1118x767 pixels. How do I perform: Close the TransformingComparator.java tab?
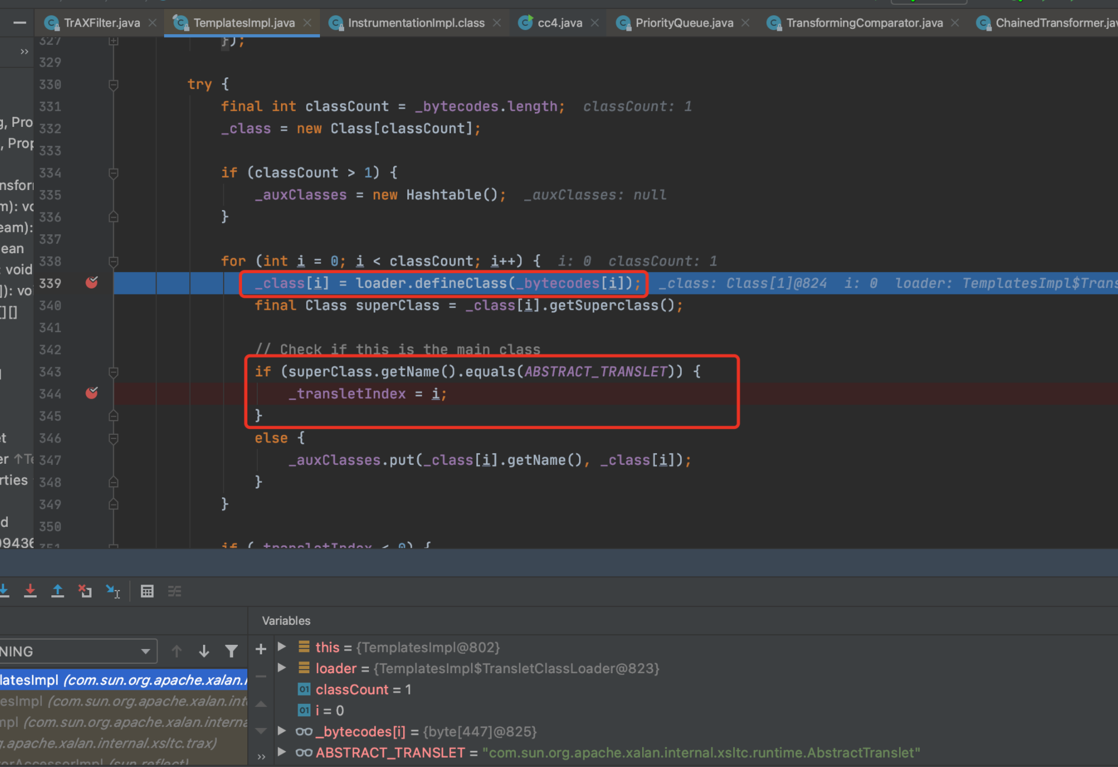955,23
